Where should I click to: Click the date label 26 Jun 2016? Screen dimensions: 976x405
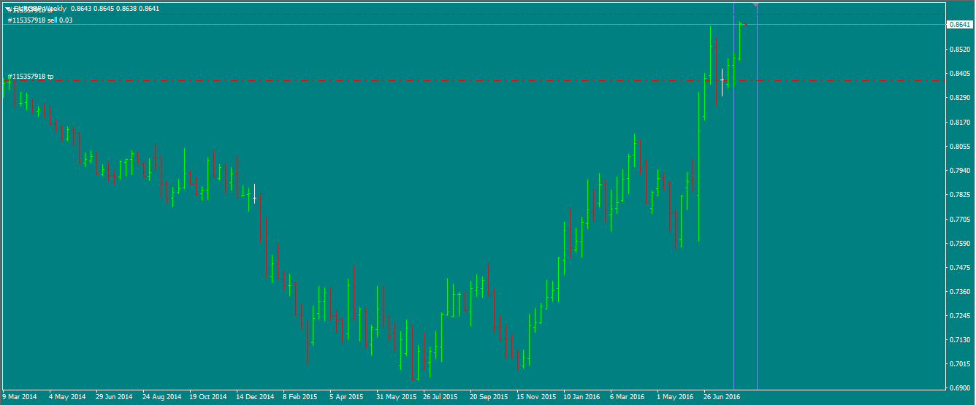click(x=723, y=397)
